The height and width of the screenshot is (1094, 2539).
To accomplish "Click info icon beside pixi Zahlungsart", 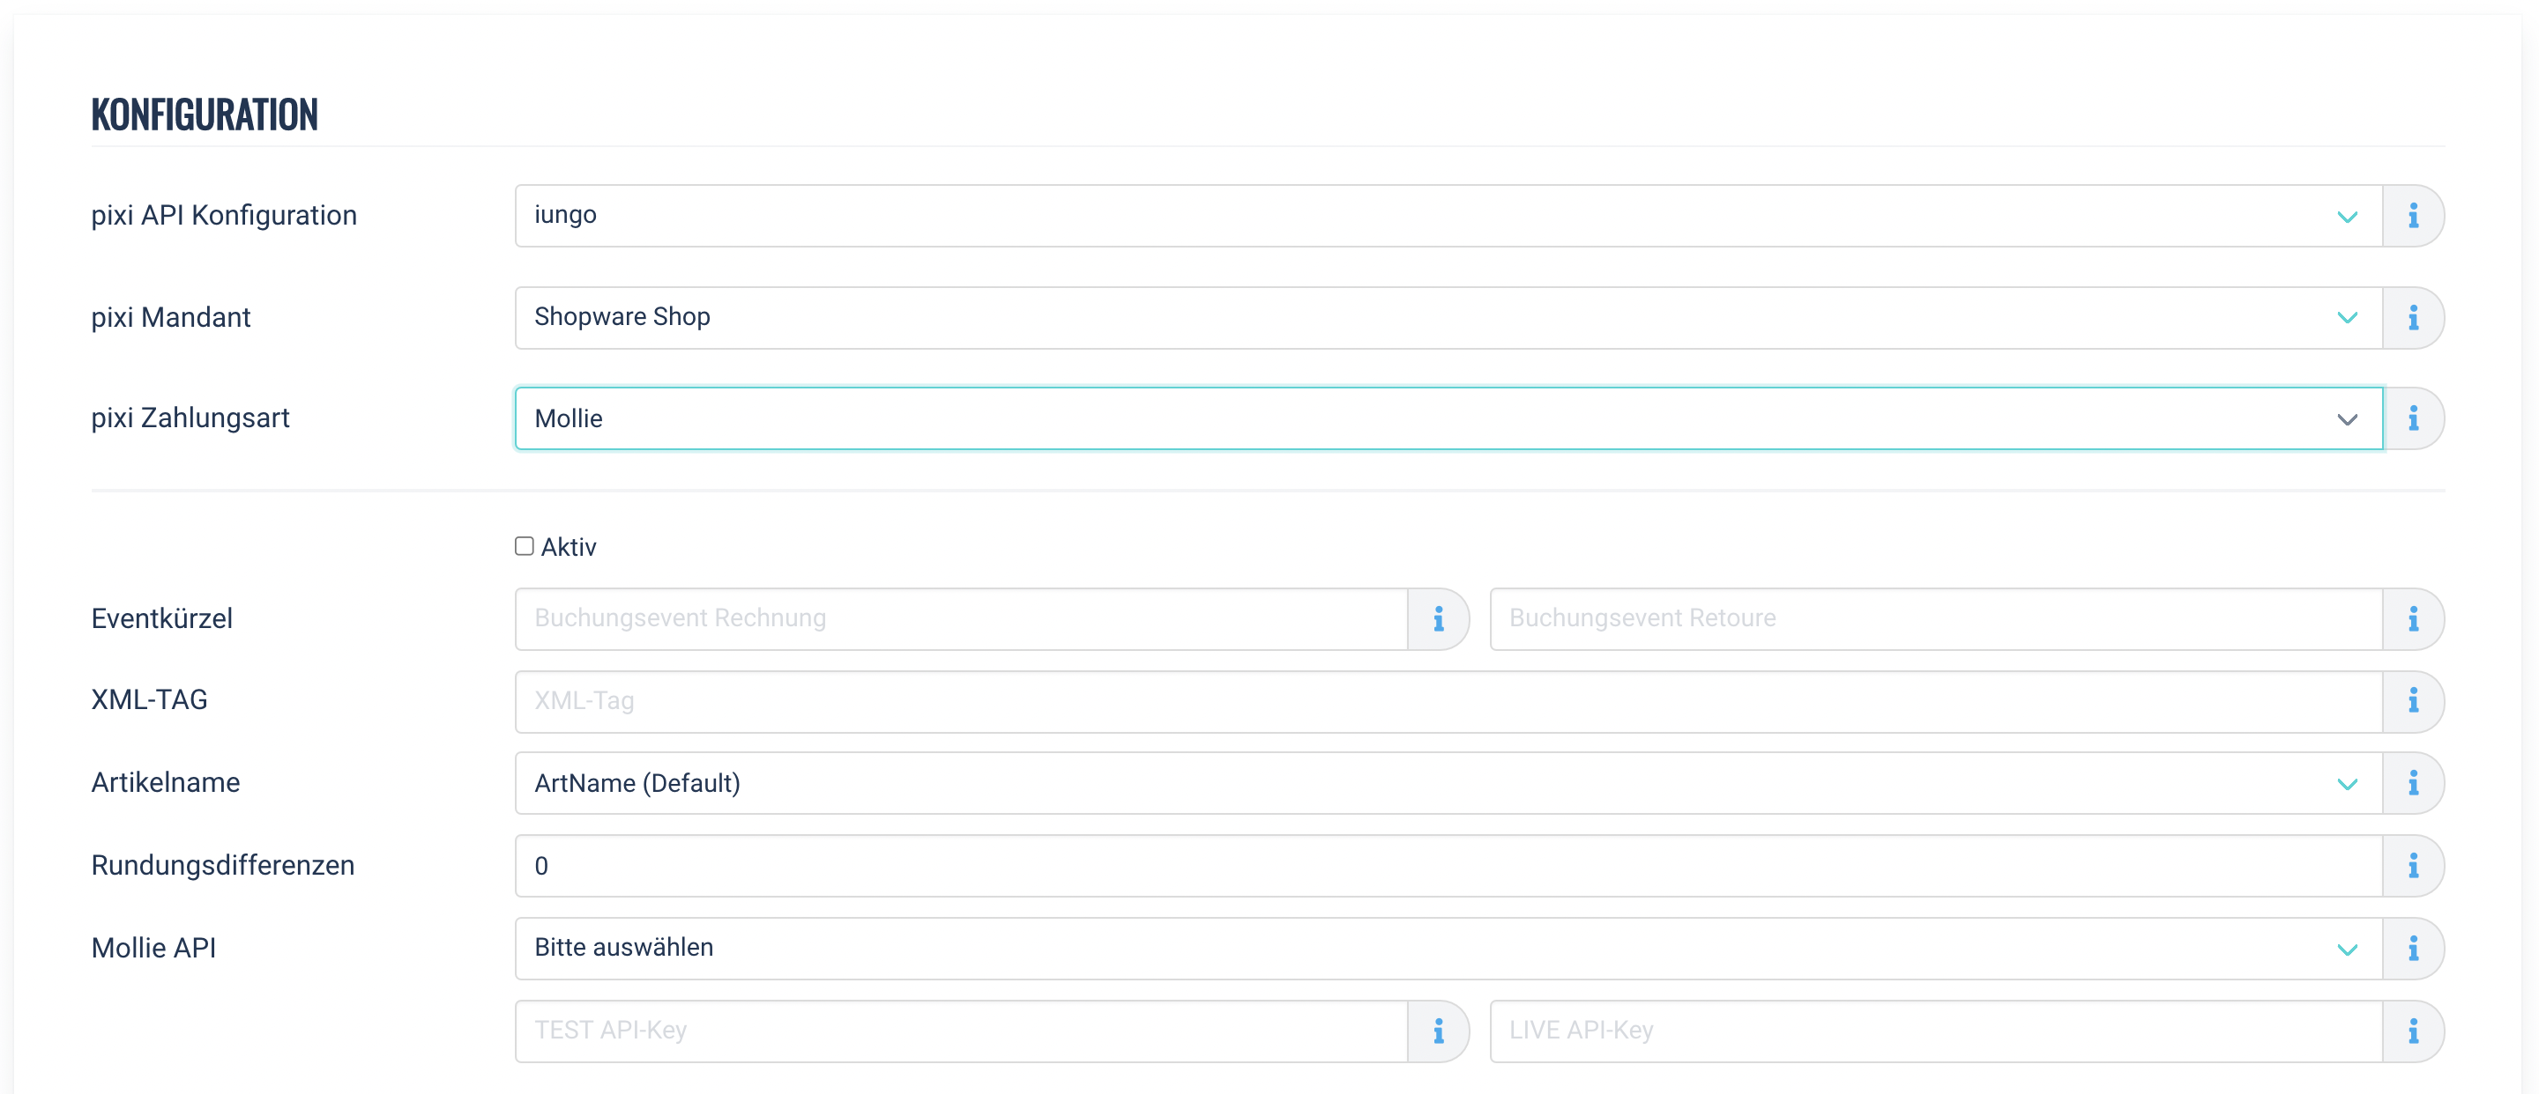I will tap(2413, 418).
